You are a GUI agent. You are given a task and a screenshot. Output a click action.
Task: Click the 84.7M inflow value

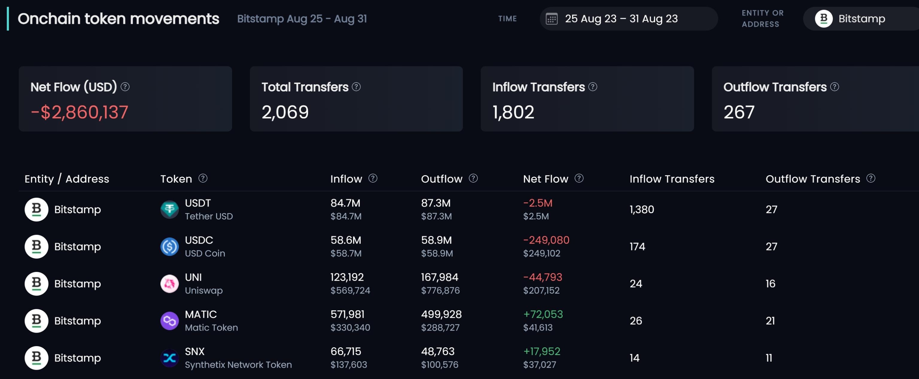tap(345, 203)
